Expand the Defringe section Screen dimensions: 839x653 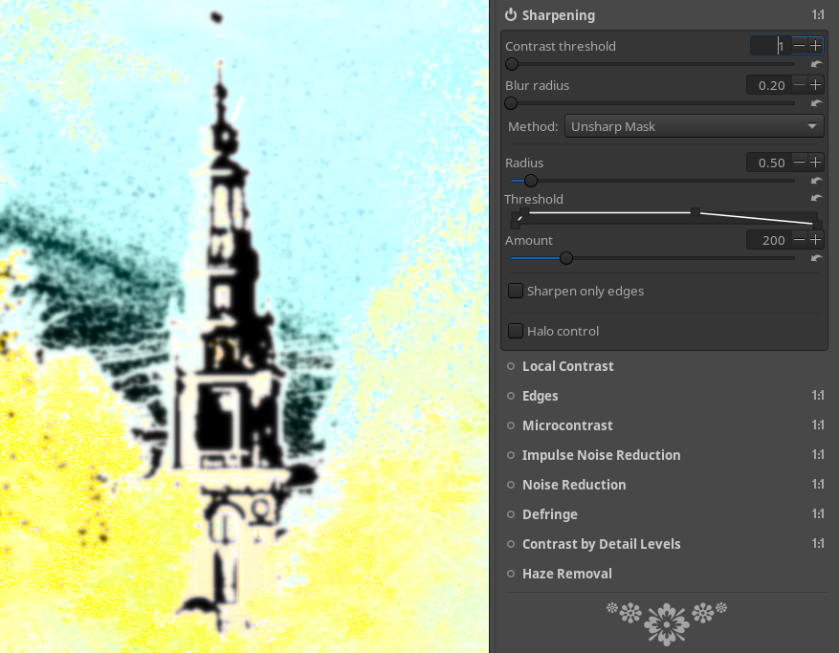point(549,514)
